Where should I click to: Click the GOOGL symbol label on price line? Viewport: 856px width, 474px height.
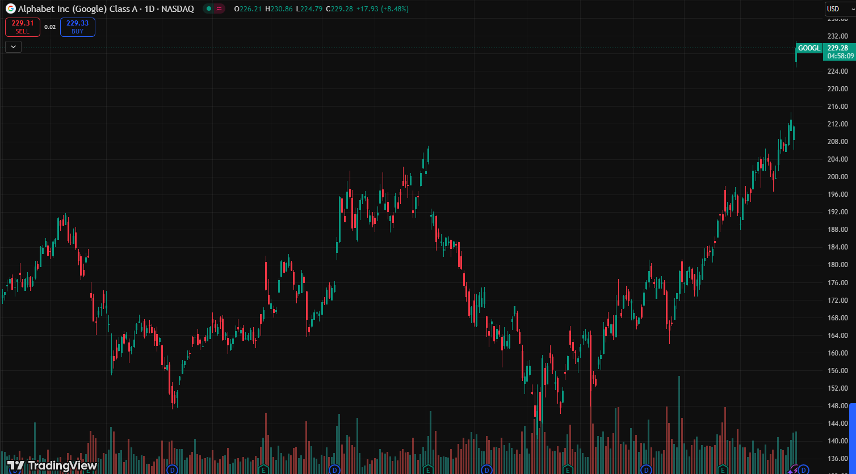pyautogui.click(x=809, y=48)
